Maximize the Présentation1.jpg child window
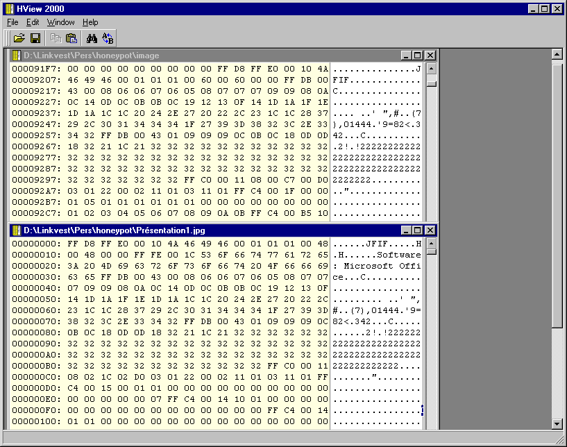Screen dimensions: 567x447 tap(417, 230)
